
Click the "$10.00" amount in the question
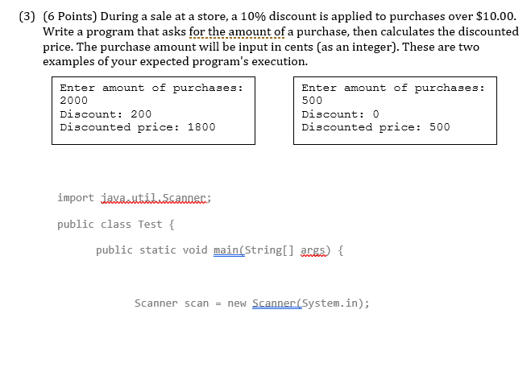pyautogui.click(x=495, y=16)
